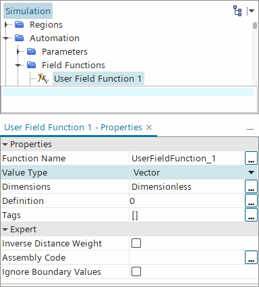The height and width of the screenshot is (287, 259).
Task: Open Tags editor ellipsis button
Action: pyautogui.click(x=251, y=215)
